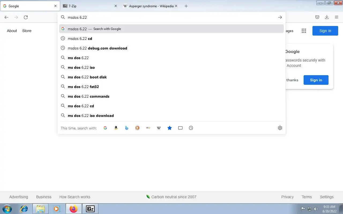343x214 pixels.
Task: Open a new browser tab
Action: click(x=186, y=6)
